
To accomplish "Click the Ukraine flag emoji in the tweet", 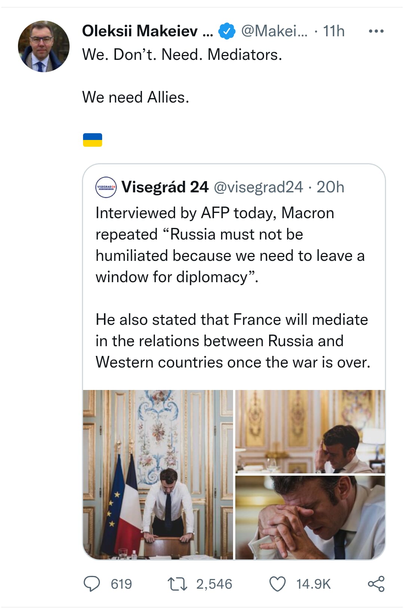I will 93,140.
